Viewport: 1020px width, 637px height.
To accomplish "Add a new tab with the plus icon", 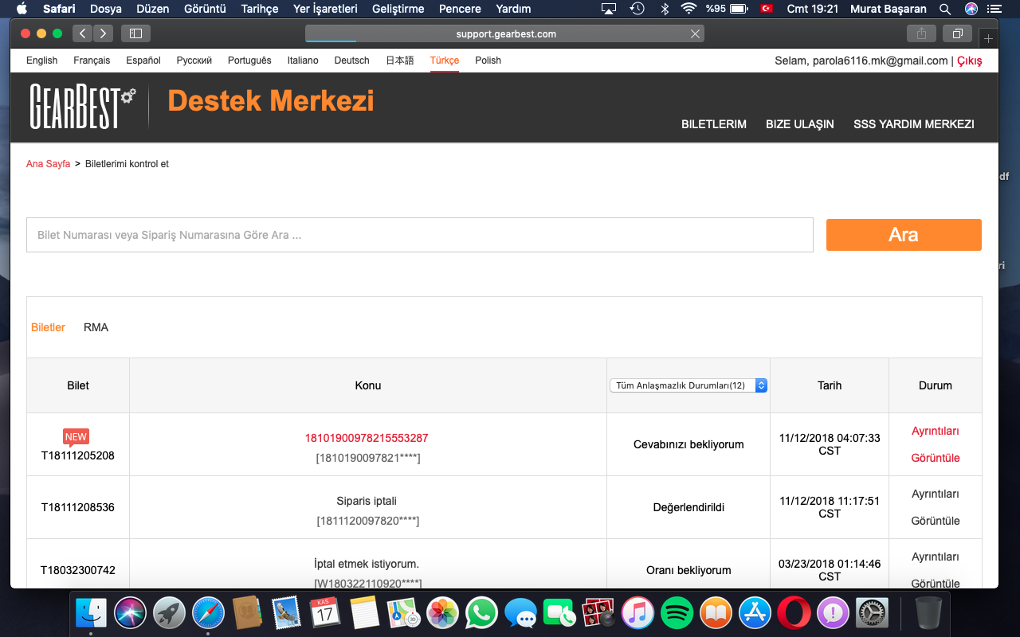I will point(988,37).
